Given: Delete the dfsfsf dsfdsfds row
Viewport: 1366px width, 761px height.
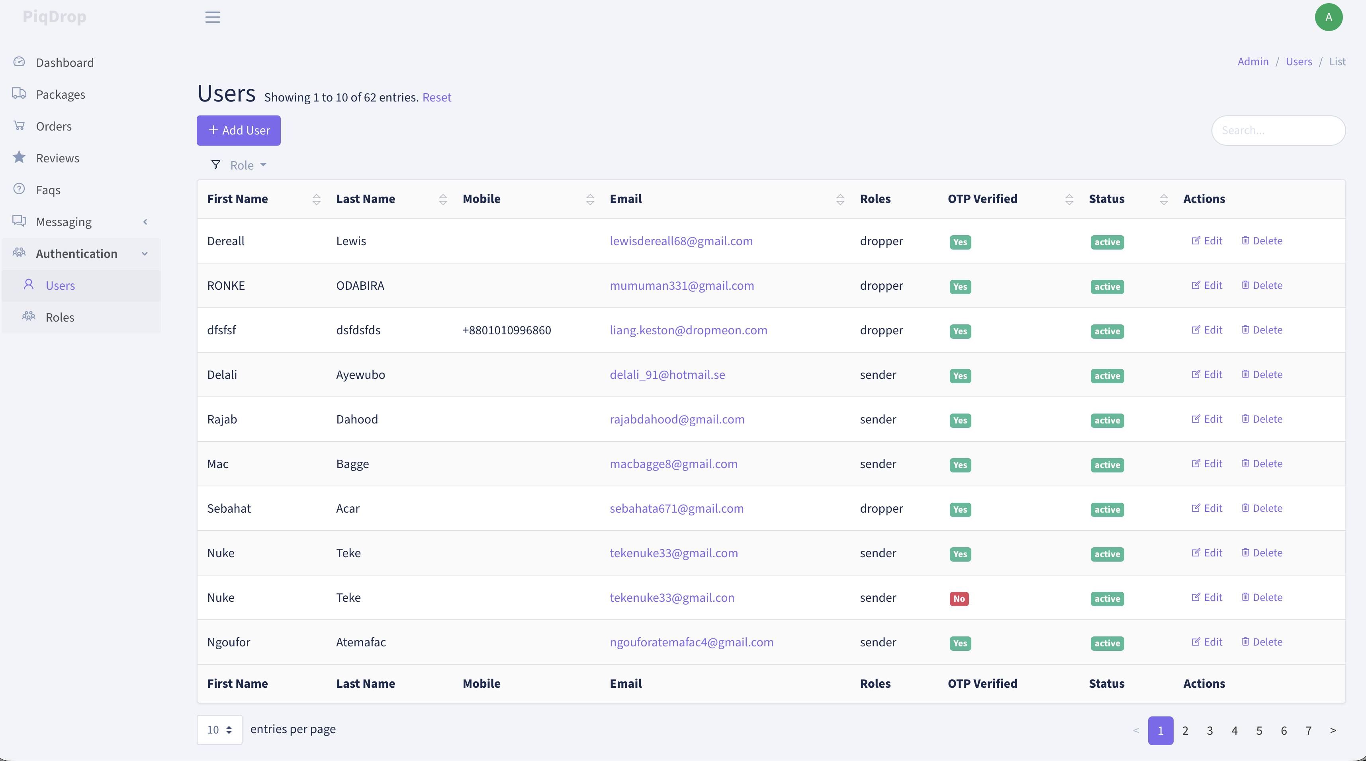Looking at the screenshot, I should tap(1262, 330).
